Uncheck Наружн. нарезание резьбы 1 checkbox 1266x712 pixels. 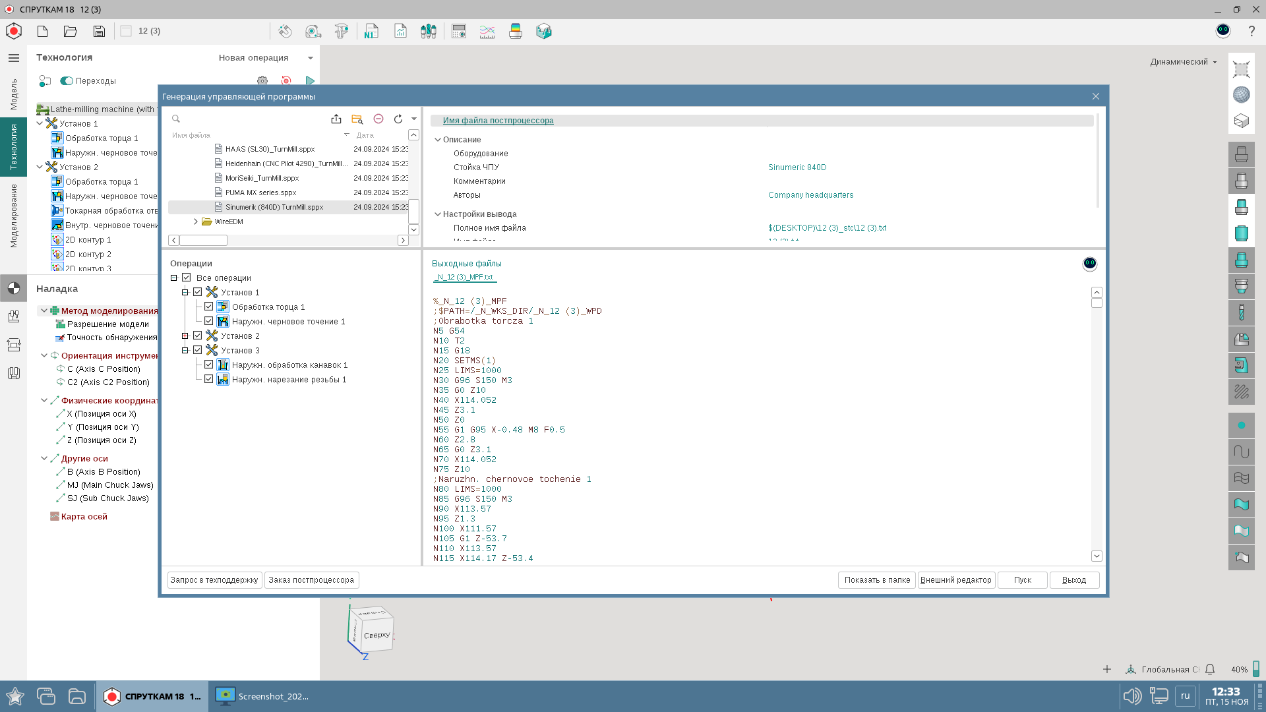(x=209, y=379)
